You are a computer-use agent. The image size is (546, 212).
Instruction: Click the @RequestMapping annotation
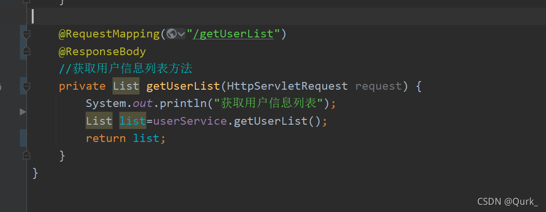[109, 34]
